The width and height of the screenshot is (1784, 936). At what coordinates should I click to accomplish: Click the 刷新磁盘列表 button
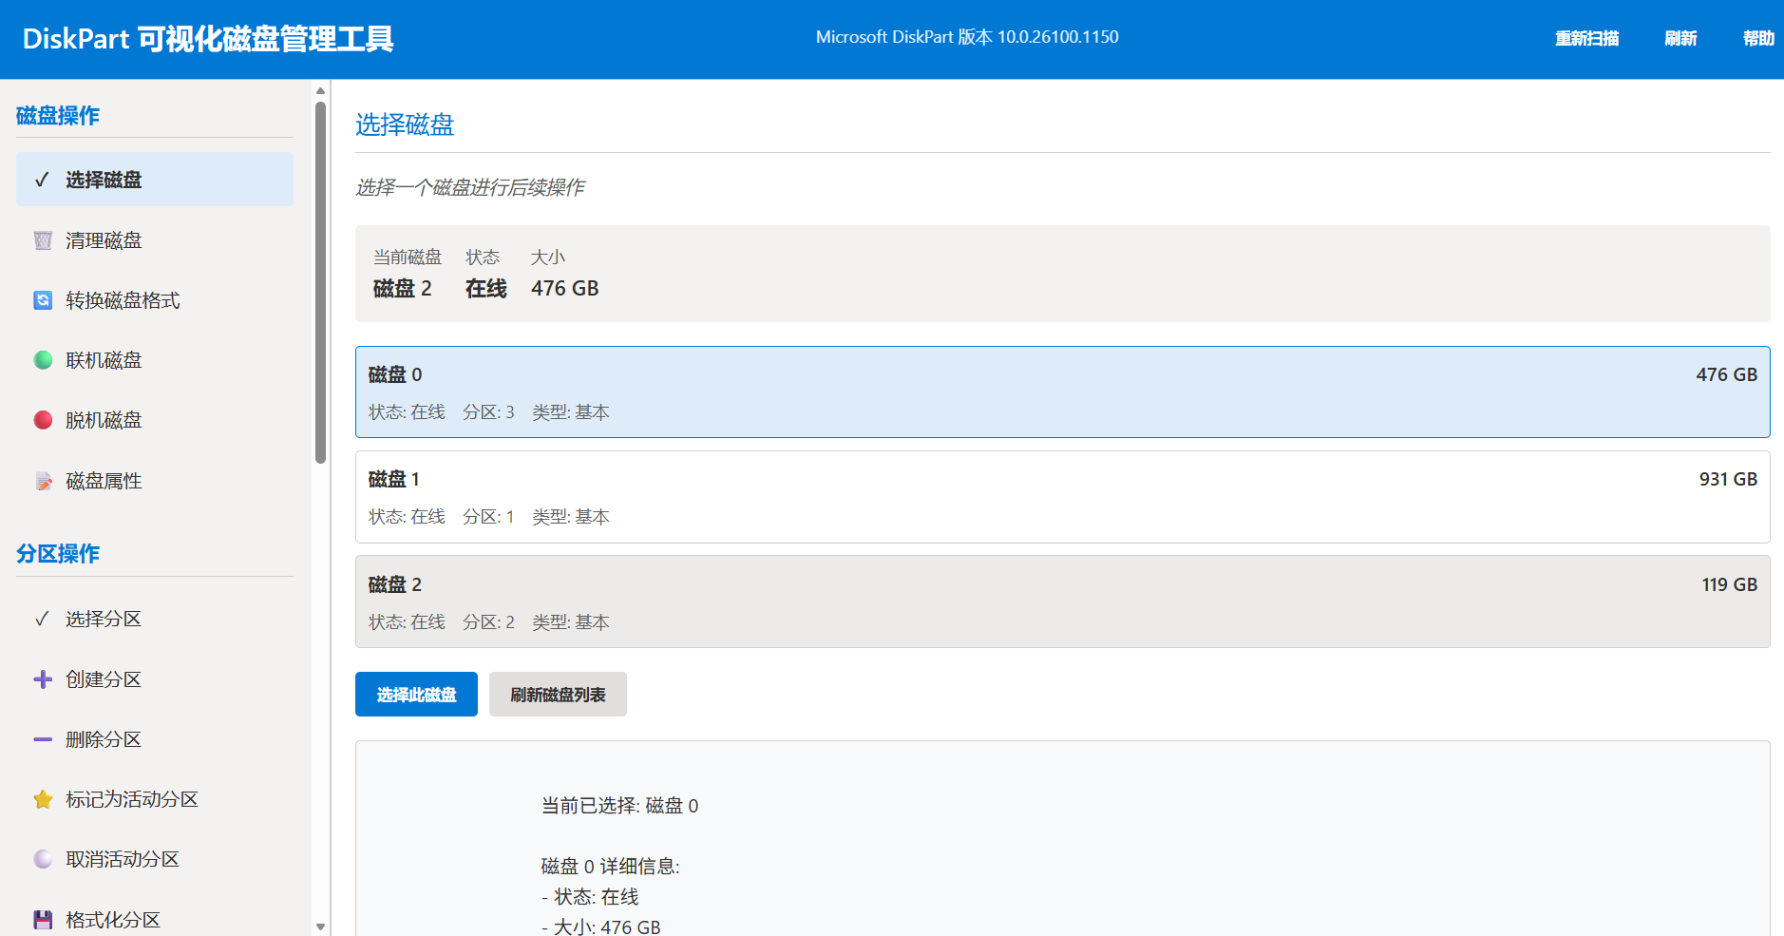pyautogui.click(x=558, y=695)
